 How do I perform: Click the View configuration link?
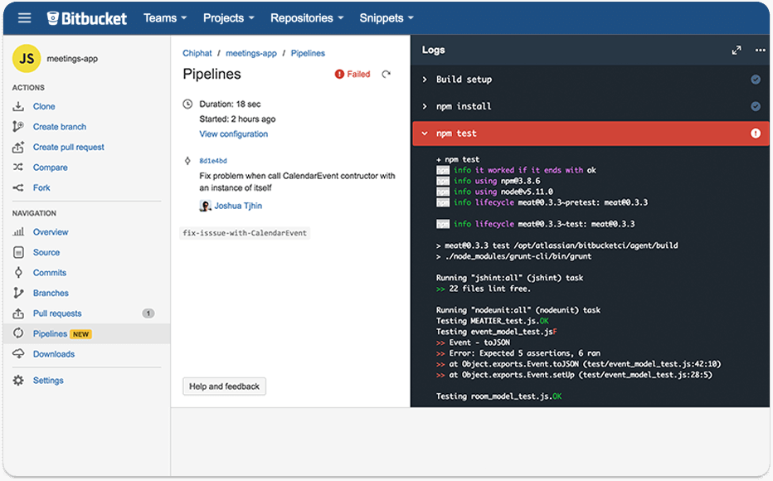pyautogui.click(x=233, y=134)
